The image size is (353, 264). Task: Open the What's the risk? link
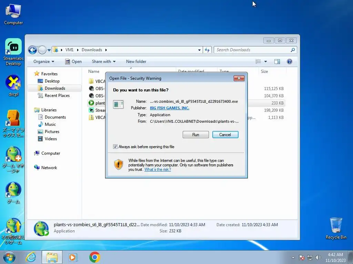(158, 169)
